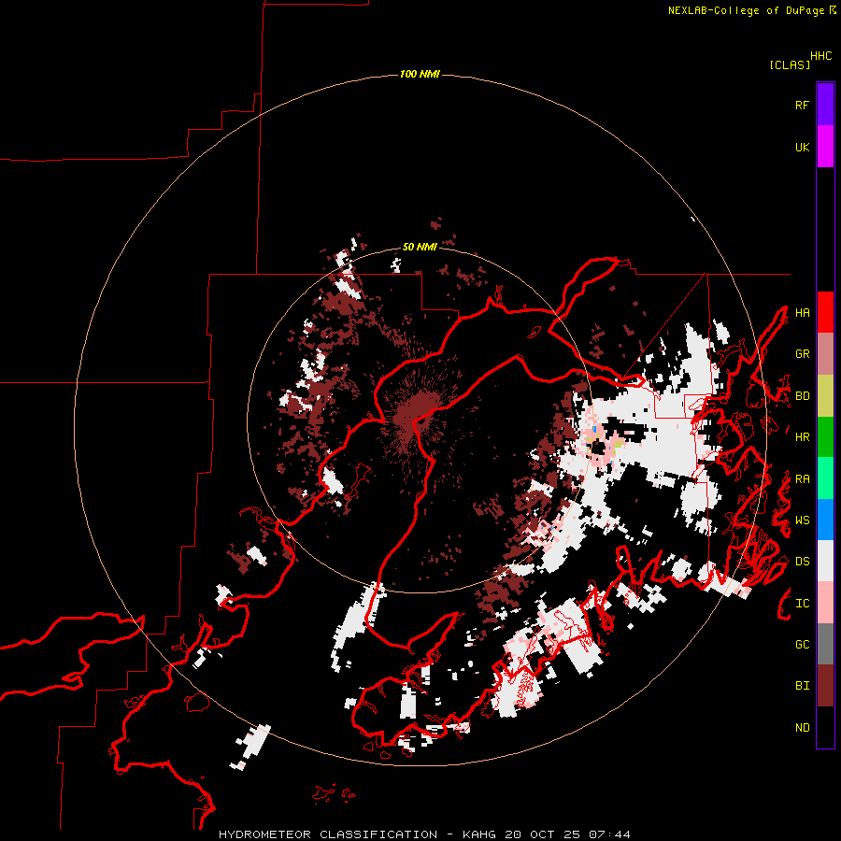Click the ND black legend swatch
841x841 pixels.
[x=825, y=727]
